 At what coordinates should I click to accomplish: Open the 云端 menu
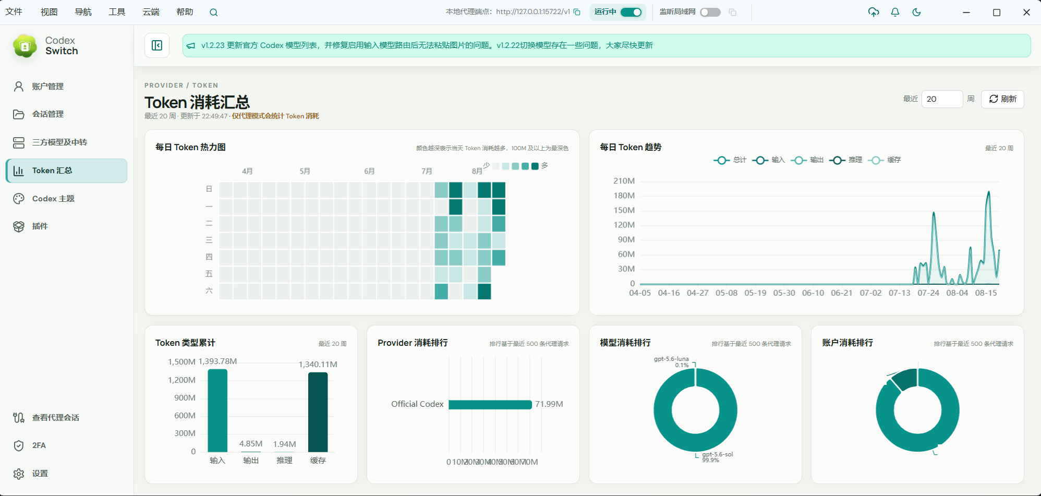(151, 11)
